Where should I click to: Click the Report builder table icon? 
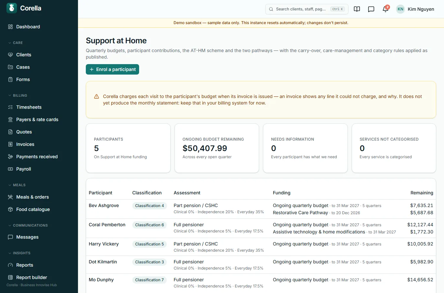(x=10, y=277)
